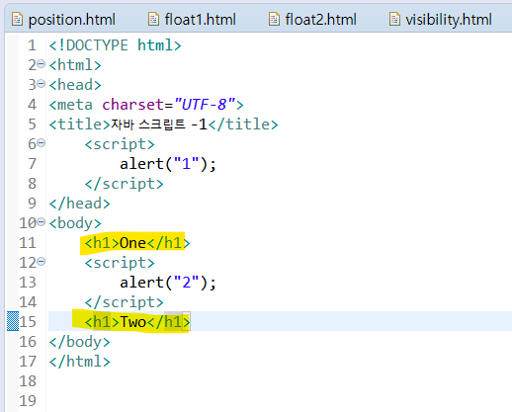Click the closing </script> tag on line 8
Image resolution: width=512 pixels, height=412 pixels.
124,184
